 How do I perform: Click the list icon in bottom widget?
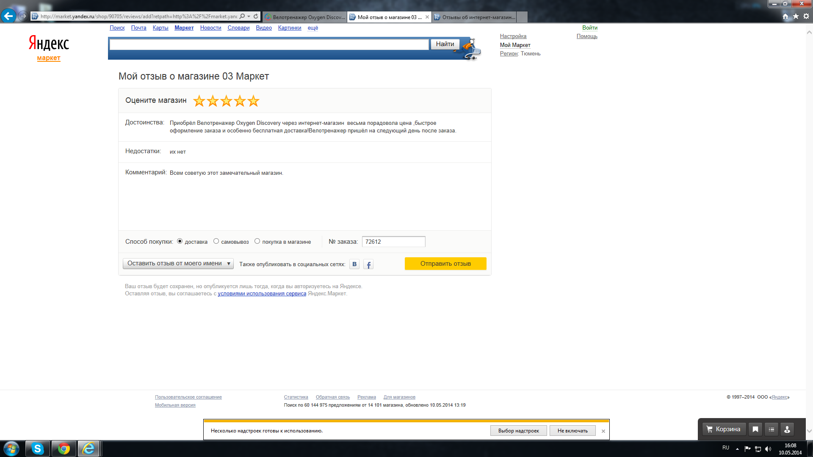coord(772,429)
